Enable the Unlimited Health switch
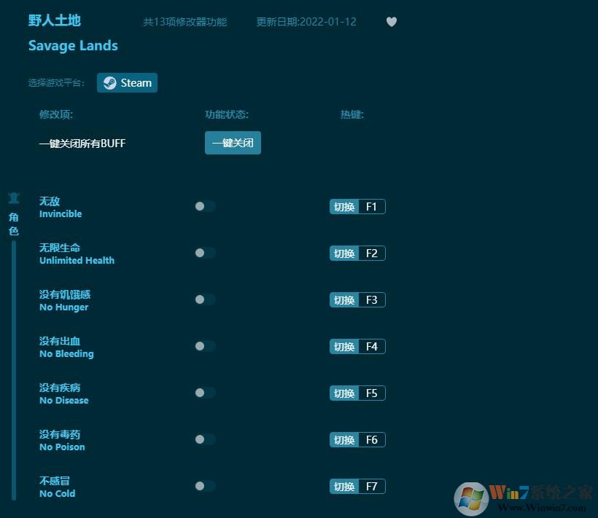598x518 pixels. 204,253
